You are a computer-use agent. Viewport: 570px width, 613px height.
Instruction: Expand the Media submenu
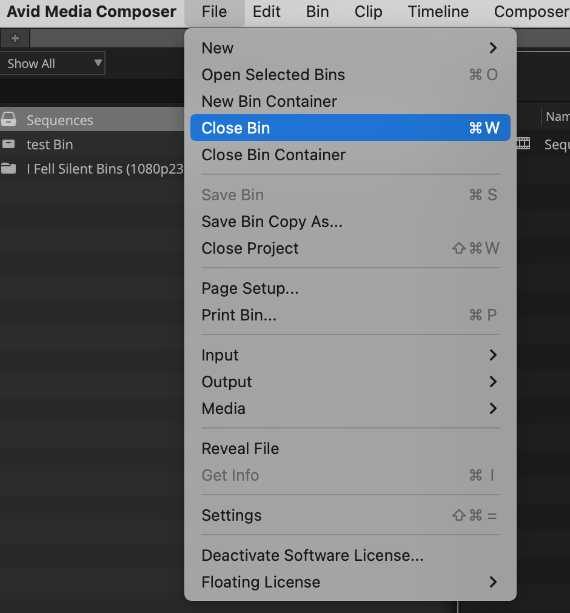350,408
